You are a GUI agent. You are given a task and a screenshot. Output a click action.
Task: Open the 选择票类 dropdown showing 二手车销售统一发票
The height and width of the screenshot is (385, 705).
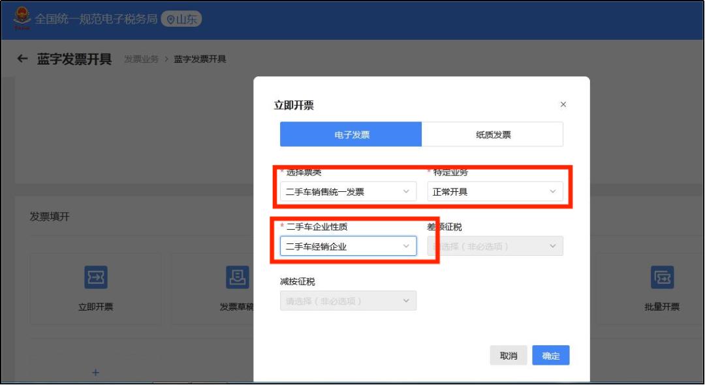click(x=348, y=191)
